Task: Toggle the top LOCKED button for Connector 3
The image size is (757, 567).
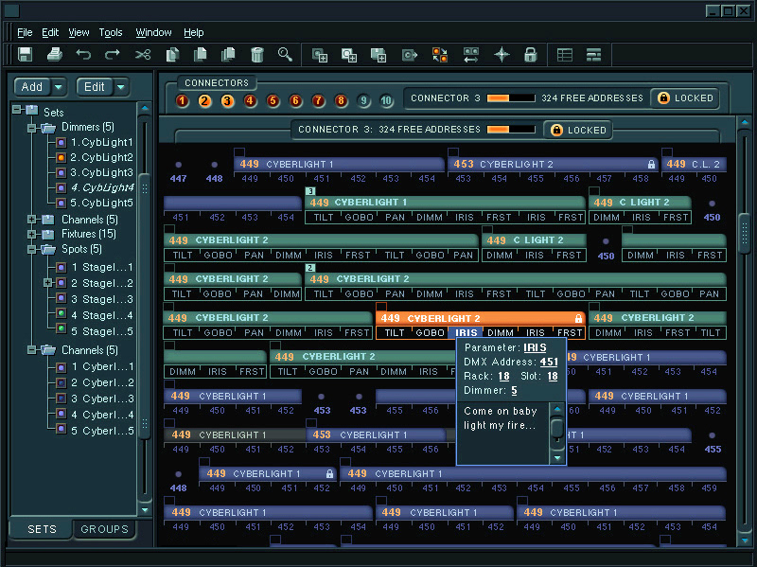Action: [x=685, y=98]
